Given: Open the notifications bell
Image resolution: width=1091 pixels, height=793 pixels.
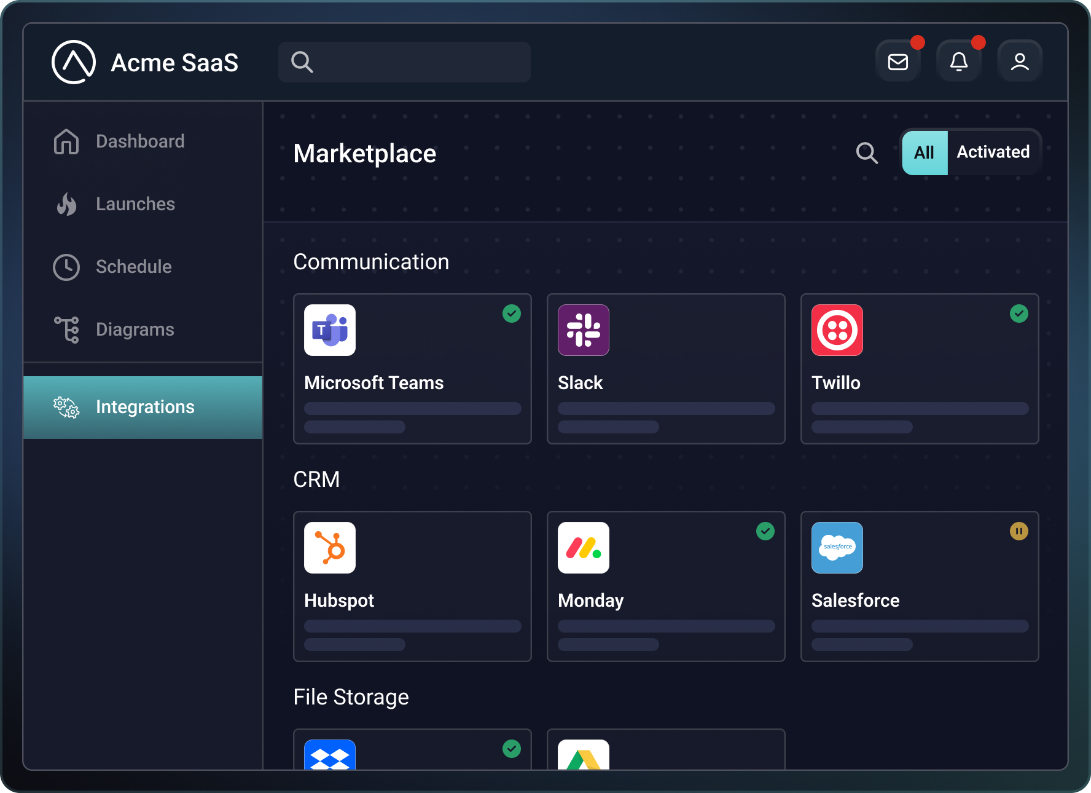Looking at the screenshot, I should (959, 61).
